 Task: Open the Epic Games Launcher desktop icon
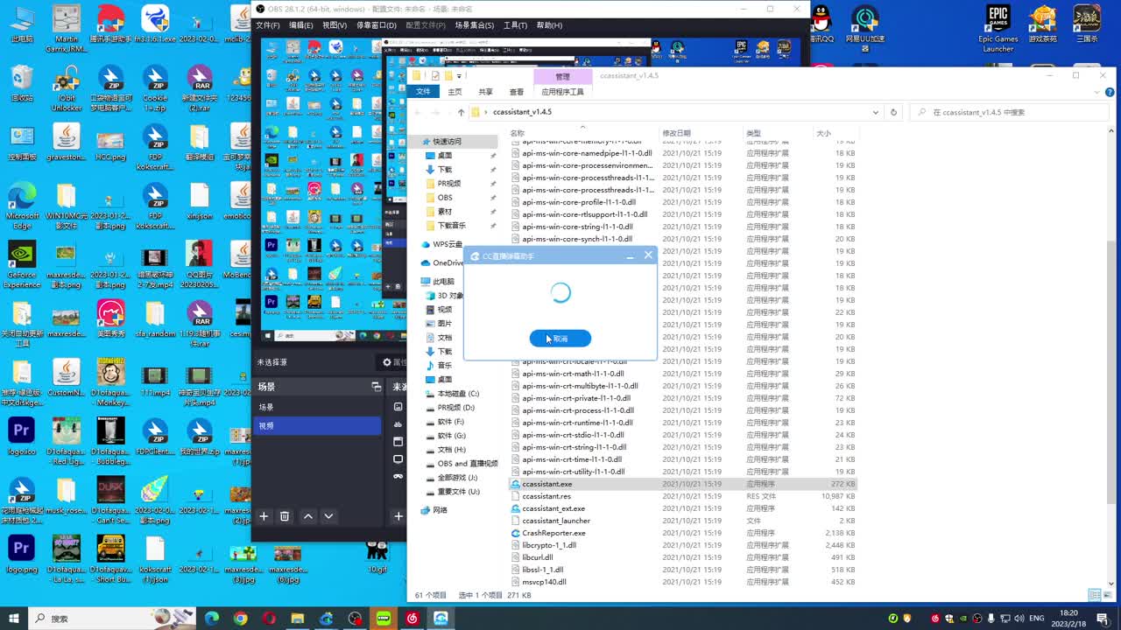[x=998, y=28]
